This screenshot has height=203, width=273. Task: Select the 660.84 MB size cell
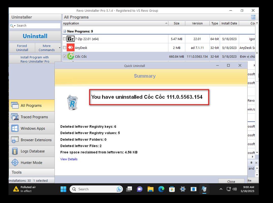click(176, 57)
